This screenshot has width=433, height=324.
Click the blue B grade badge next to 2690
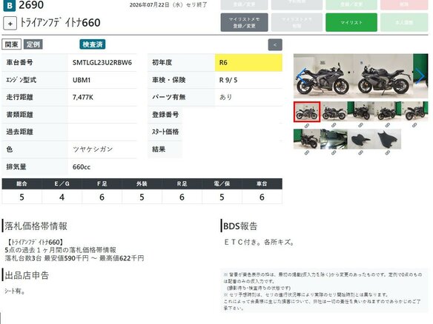click(x=10, y=5)
